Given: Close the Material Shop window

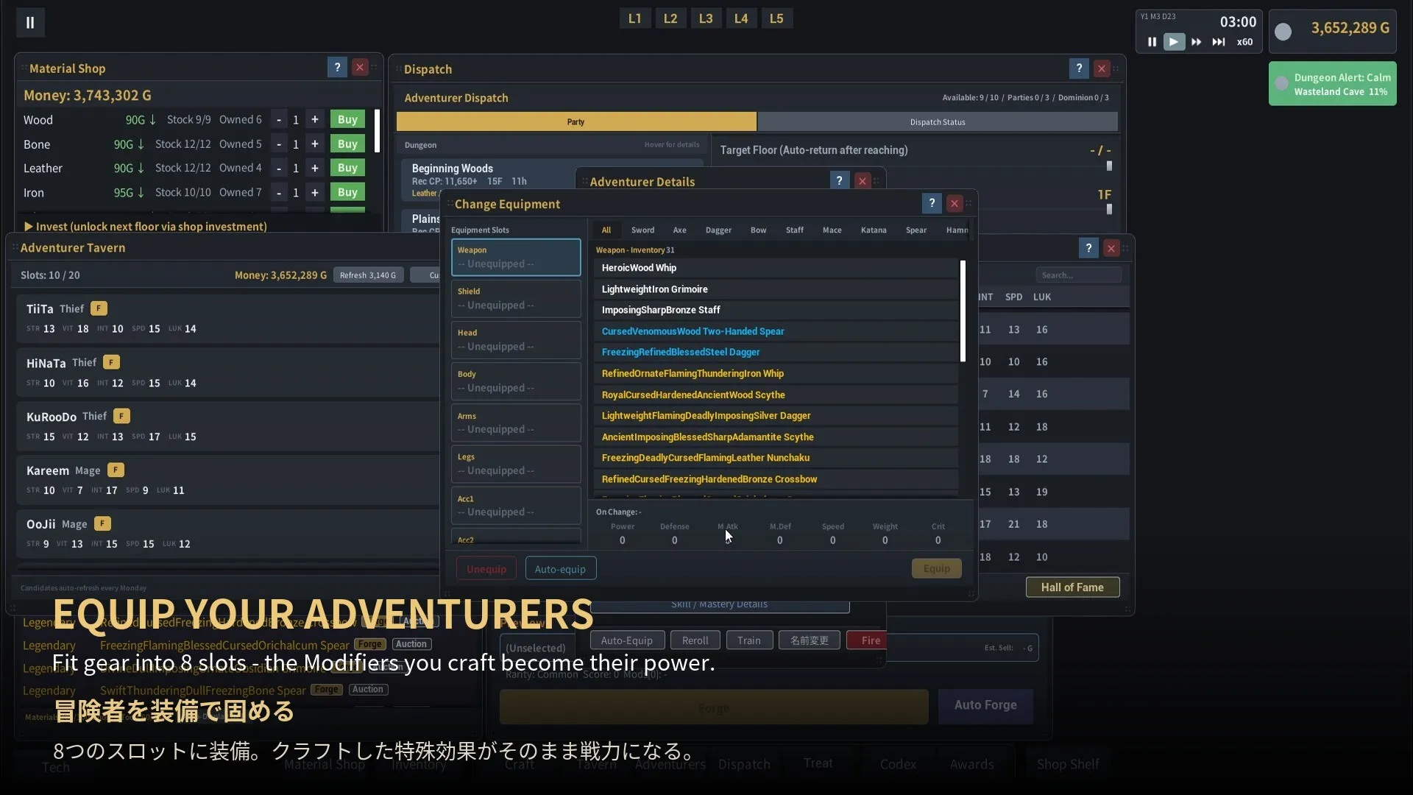Looking at the screenshot, I should click(360, 68).
